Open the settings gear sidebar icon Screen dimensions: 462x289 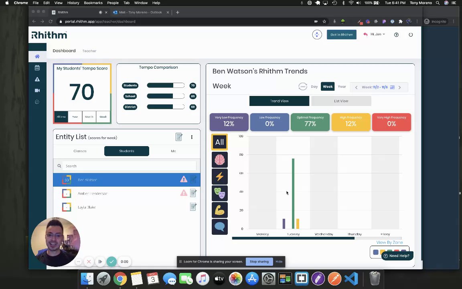coord(37,102)
